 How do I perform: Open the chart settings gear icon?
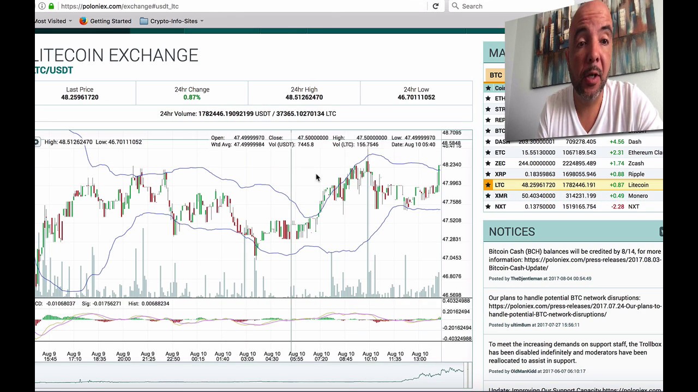[37, 142]
